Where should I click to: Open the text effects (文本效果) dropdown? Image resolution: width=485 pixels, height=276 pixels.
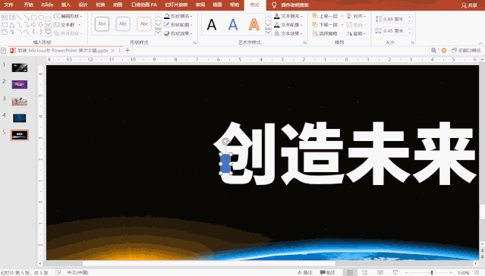(288, 33)
